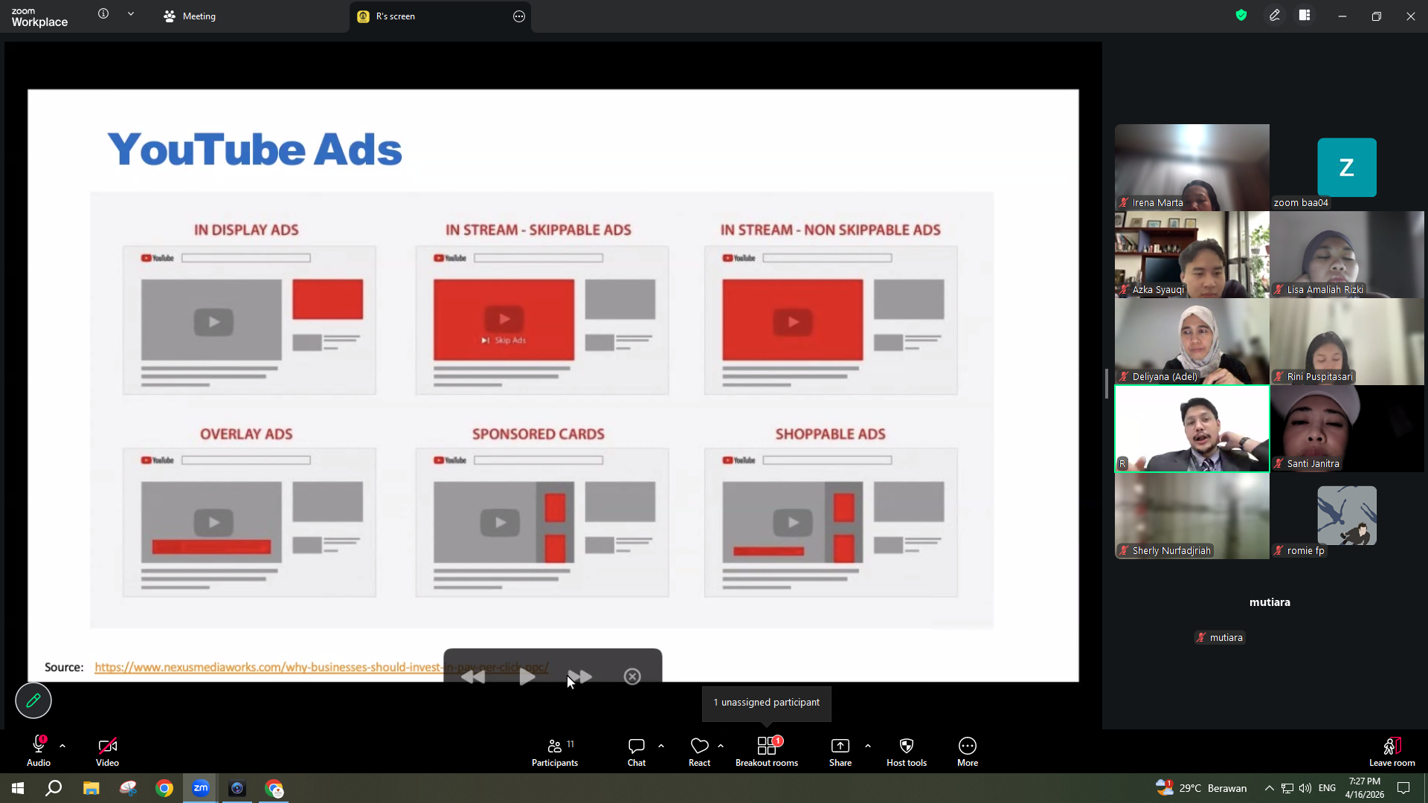Select the active speaker R's video tile
Screen dimensions: 1428x803
[x=1192, y=428]
